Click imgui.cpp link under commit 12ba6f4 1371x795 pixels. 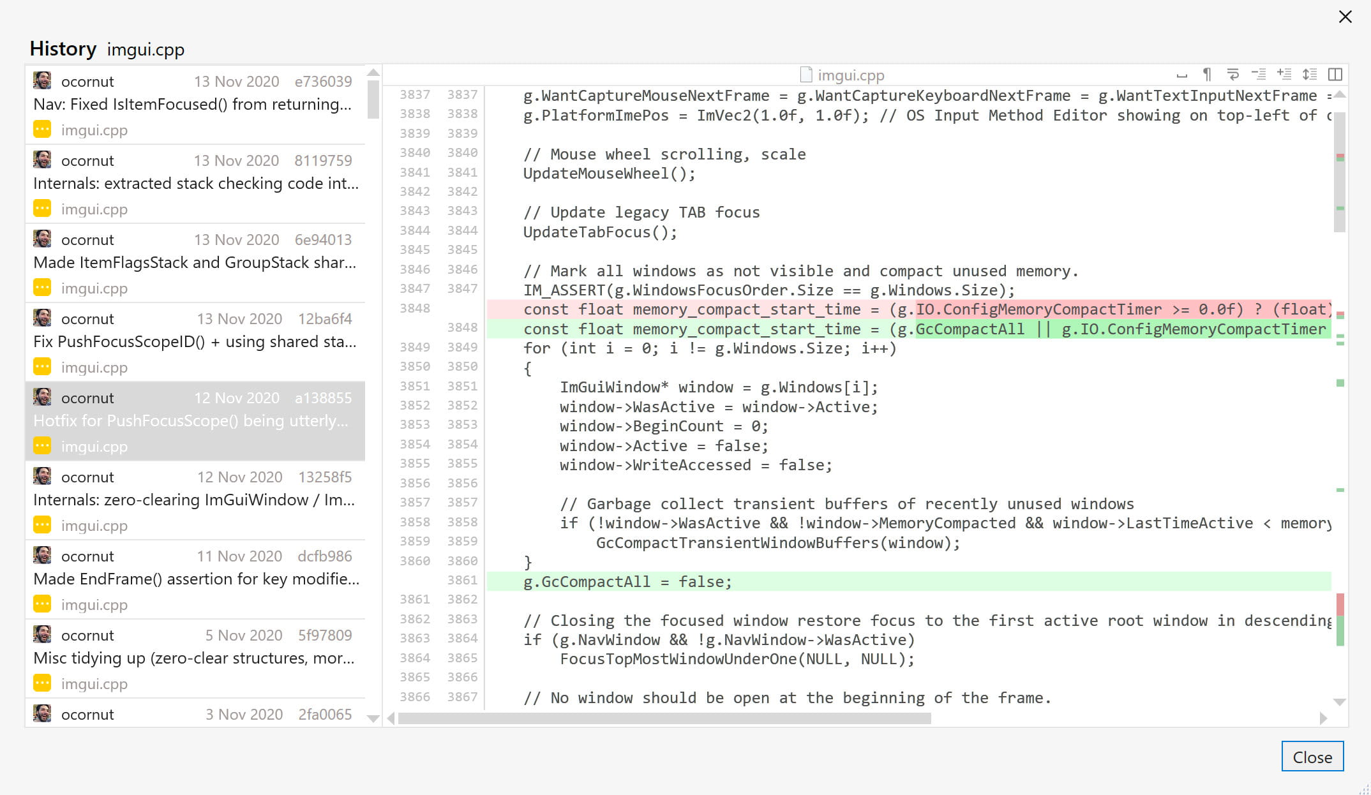click(94, 368)
